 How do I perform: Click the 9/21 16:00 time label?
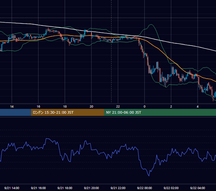click(x=38, y=188)
